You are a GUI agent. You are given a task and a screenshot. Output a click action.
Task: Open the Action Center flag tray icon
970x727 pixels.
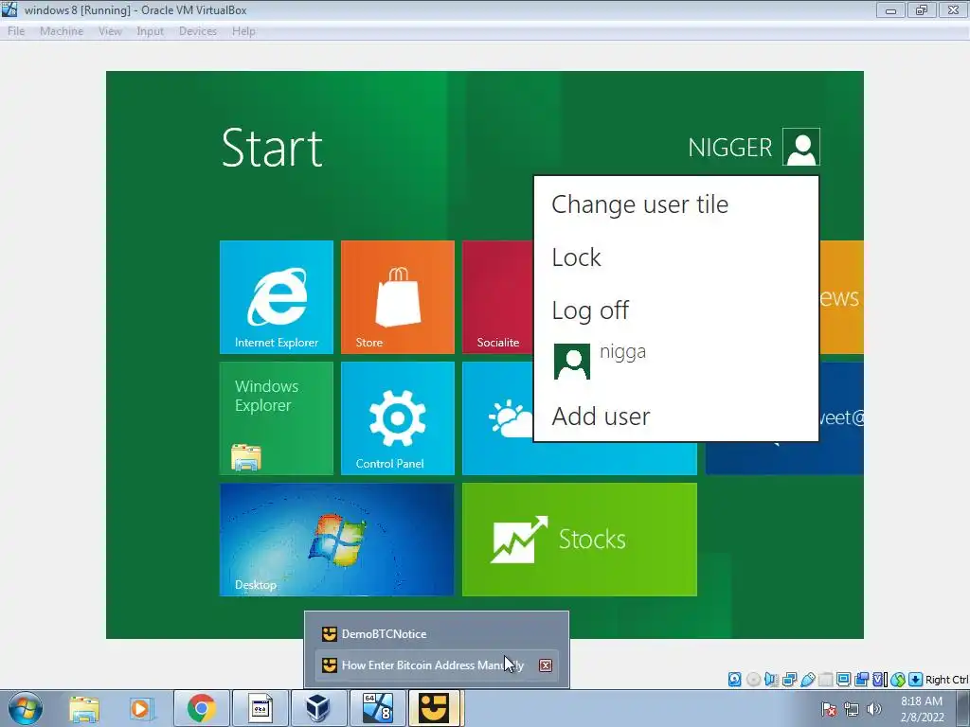829,709
